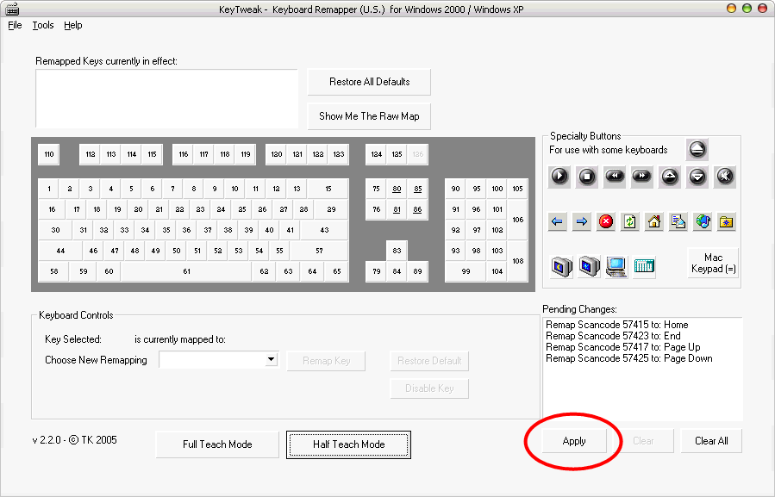Click the Sleep moon monitor button
Image resolution: width=775 pixels, height=497 pixels.
click(x=561, y=267)
